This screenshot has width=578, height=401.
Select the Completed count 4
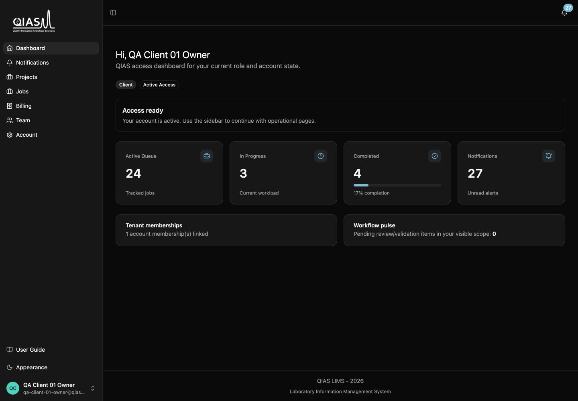[x=357, y=173]
